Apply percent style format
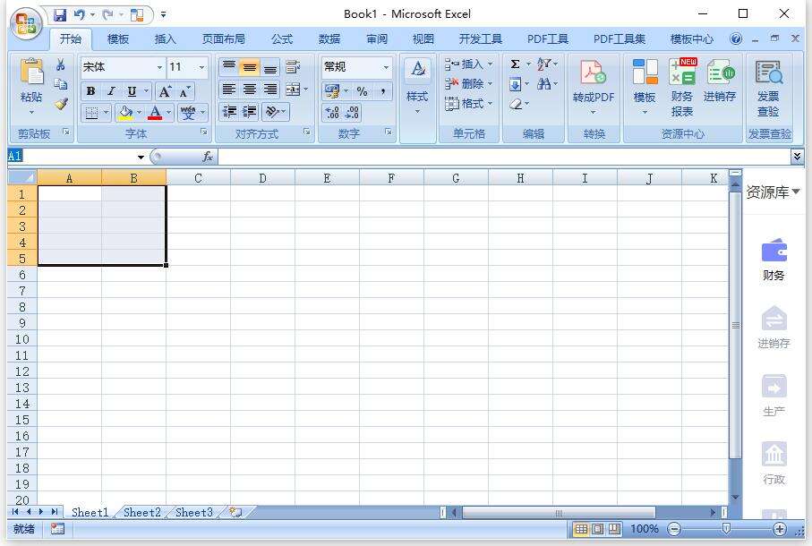This screenshot has width=812, height=546. tap(362, 91)
